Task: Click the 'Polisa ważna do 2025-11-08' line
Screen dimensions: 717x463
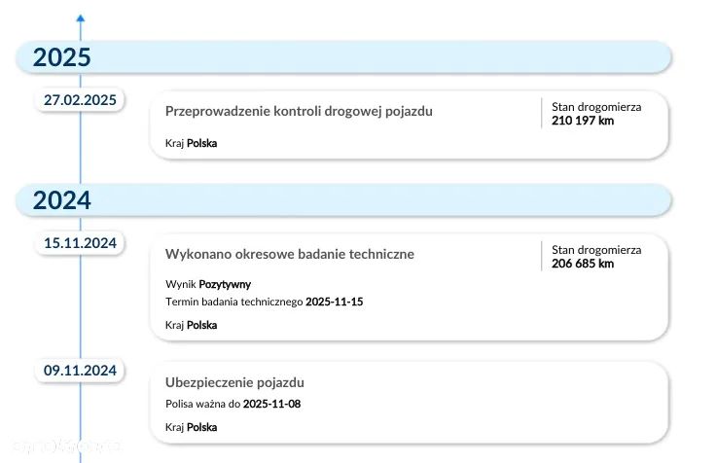Action: [233, 404]
